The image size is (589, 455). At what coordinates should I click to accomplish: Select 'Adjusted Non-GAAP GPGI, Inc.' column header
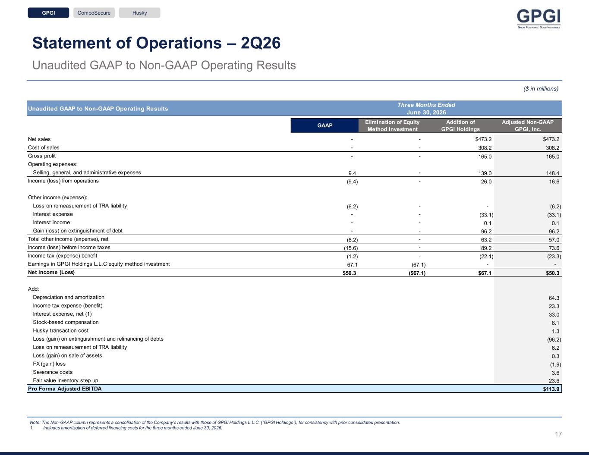coord(528,126)
